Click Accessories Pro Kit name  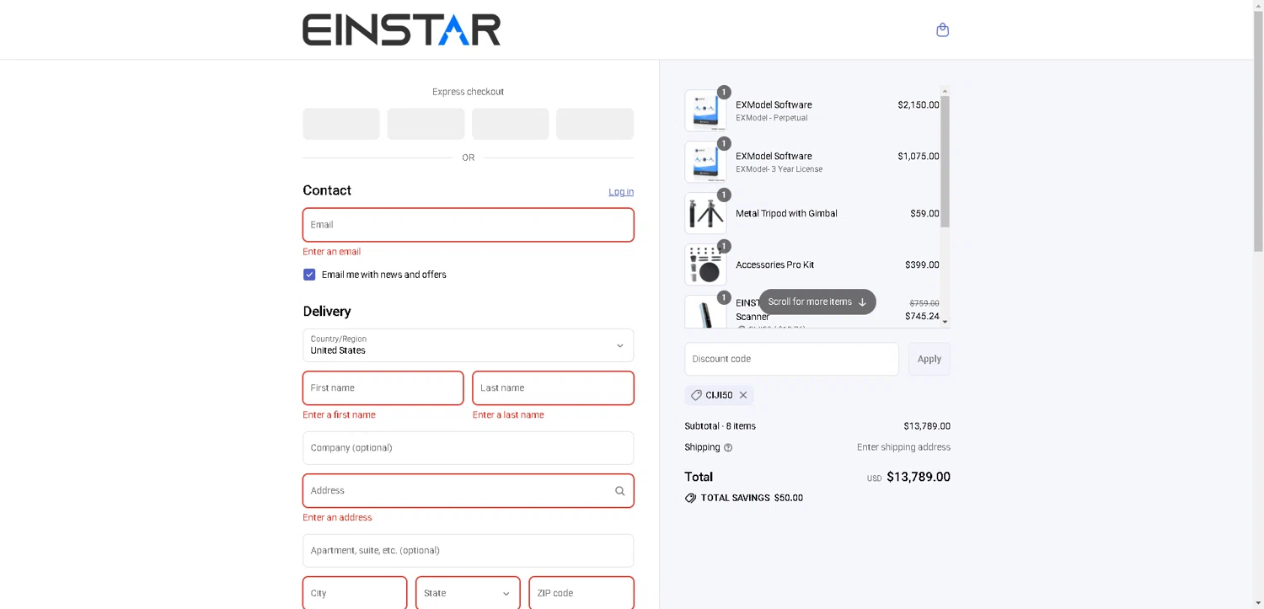click(x=774, y=265)
